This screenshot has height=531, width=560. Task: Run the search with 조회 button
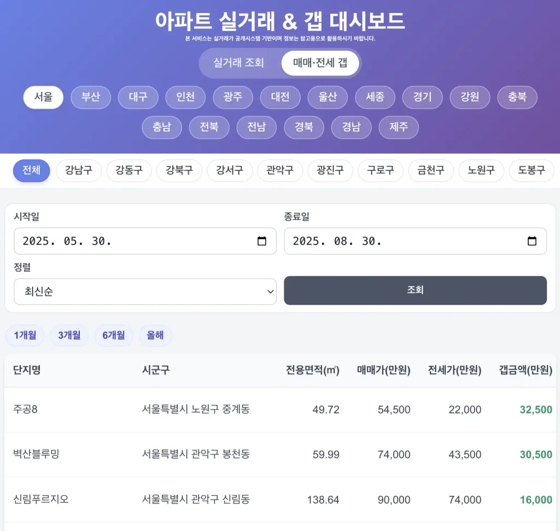(x=416, y=290)
